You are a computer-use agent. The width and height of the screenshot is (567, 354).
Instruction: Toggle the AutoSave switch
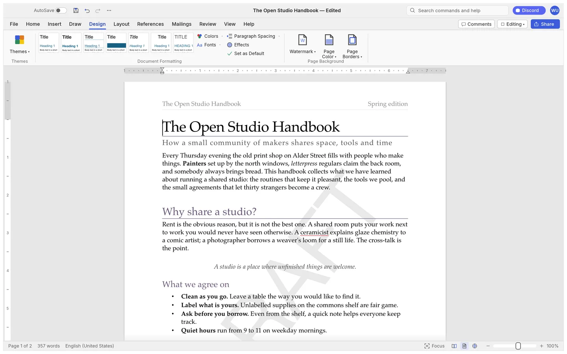[x=61, y=11]
